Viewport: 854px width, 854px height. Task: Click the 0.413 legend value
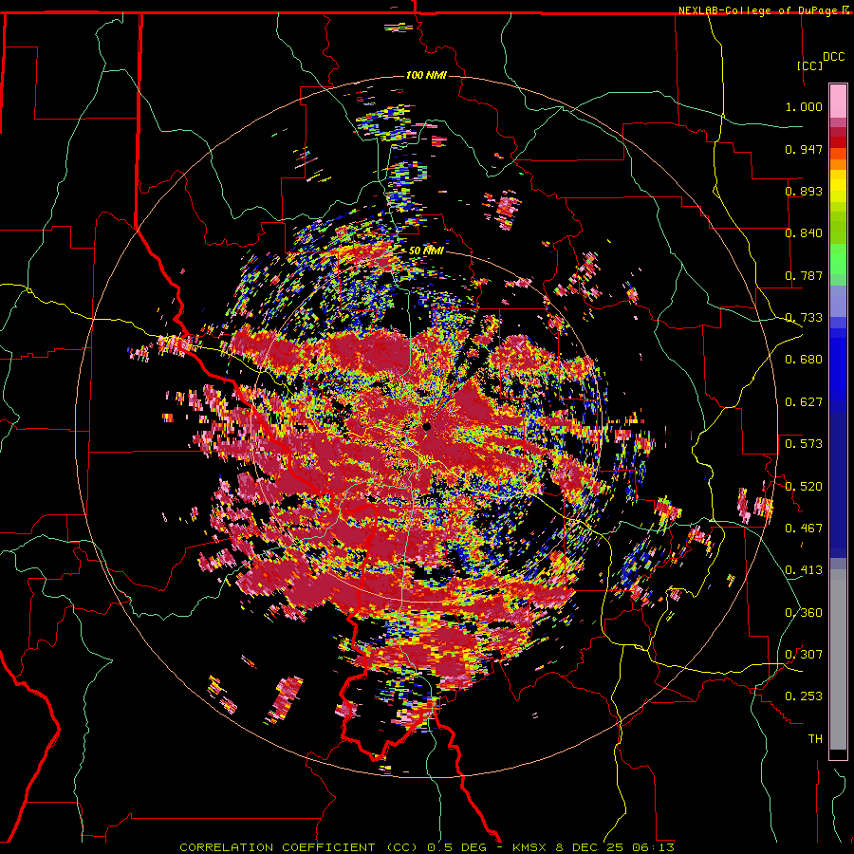click(804, 570)
